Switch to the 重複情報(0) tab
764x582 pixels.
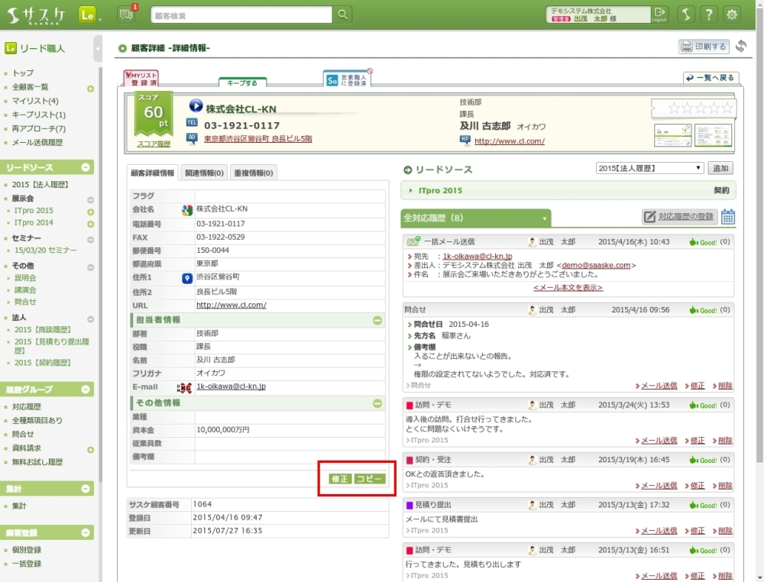253,173
